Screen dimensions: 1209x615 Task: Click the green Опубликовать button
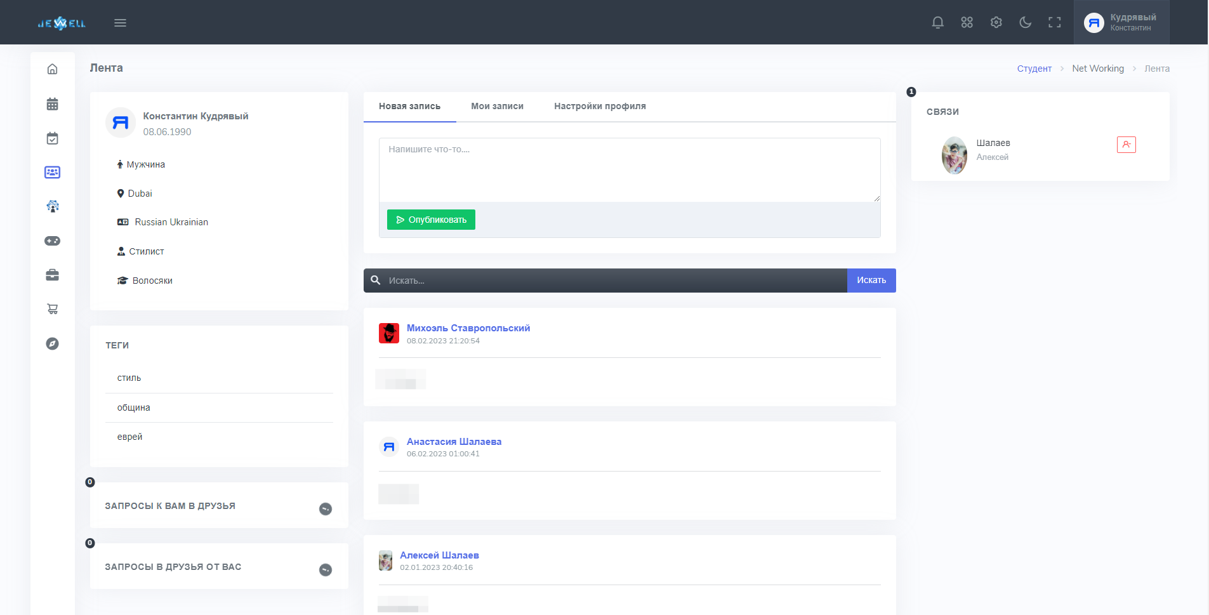coord(431,220)
